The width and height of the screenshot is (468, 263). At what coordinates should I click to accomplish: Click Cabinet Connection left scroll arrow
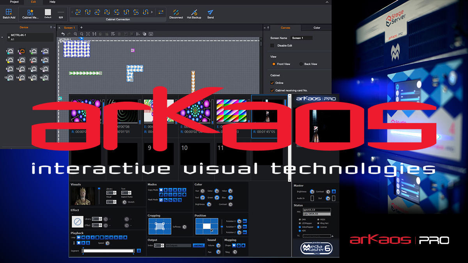[71, 13]
